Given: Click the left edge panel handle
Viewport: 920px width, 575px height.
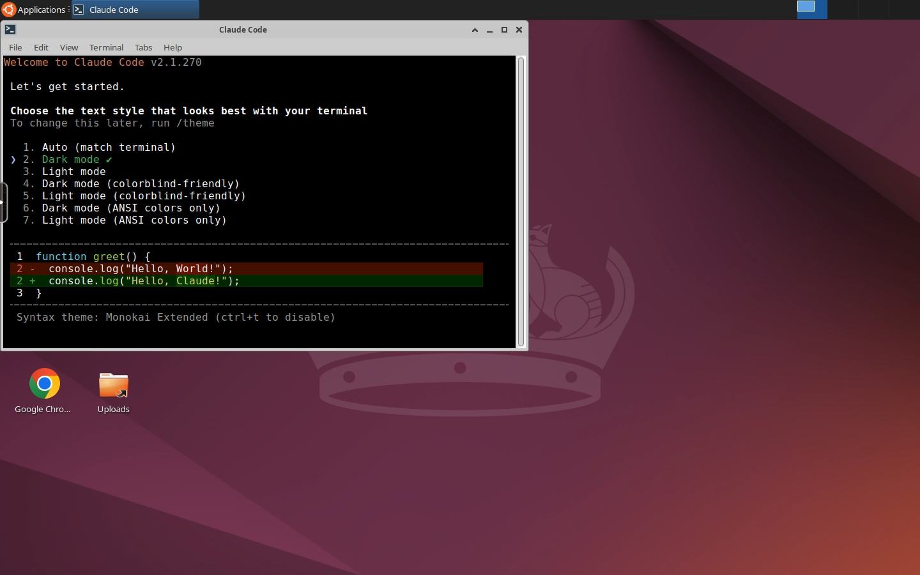Looking at the screenshot, I should [x=3, y=202].
